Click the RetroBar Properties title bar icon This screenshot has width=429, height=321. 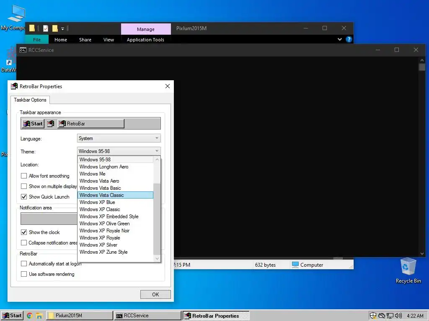14,86
